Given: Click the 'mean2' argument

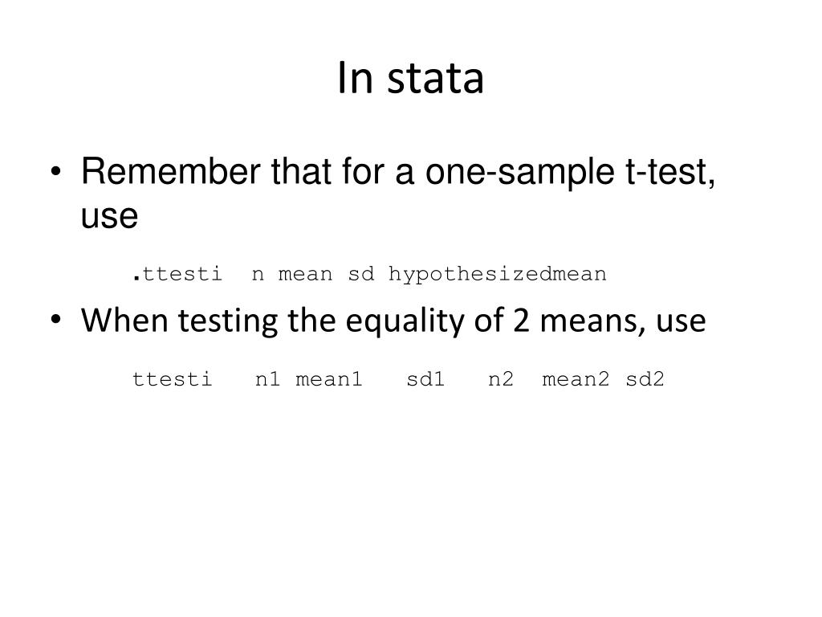Looking at the screenshot, I should (x=576, y=379).
